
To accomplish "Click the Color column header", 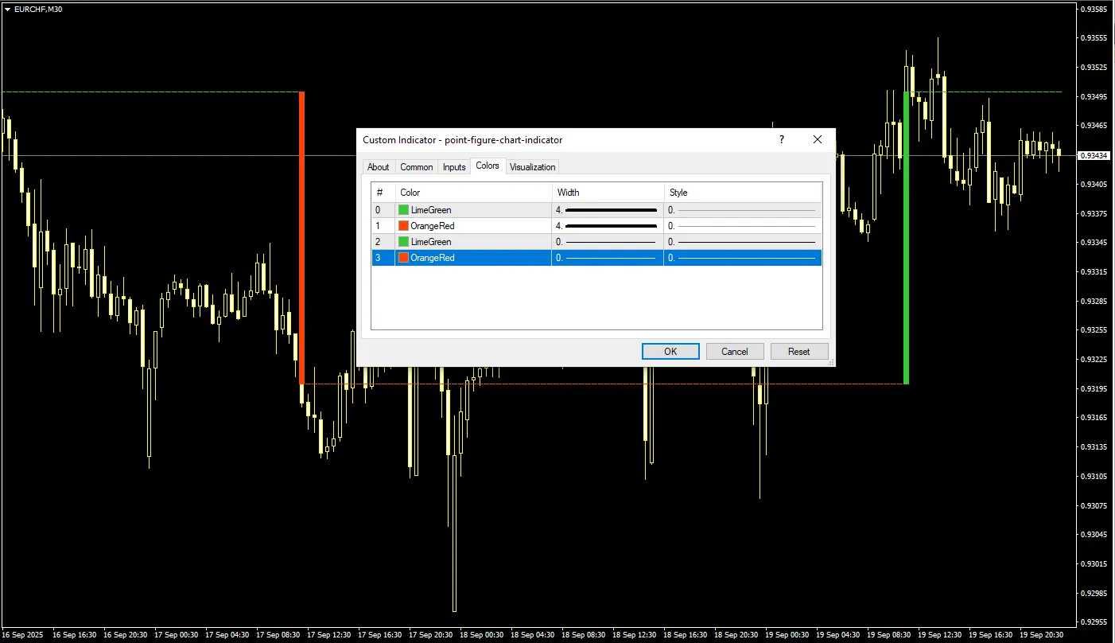I will point(473,193).
